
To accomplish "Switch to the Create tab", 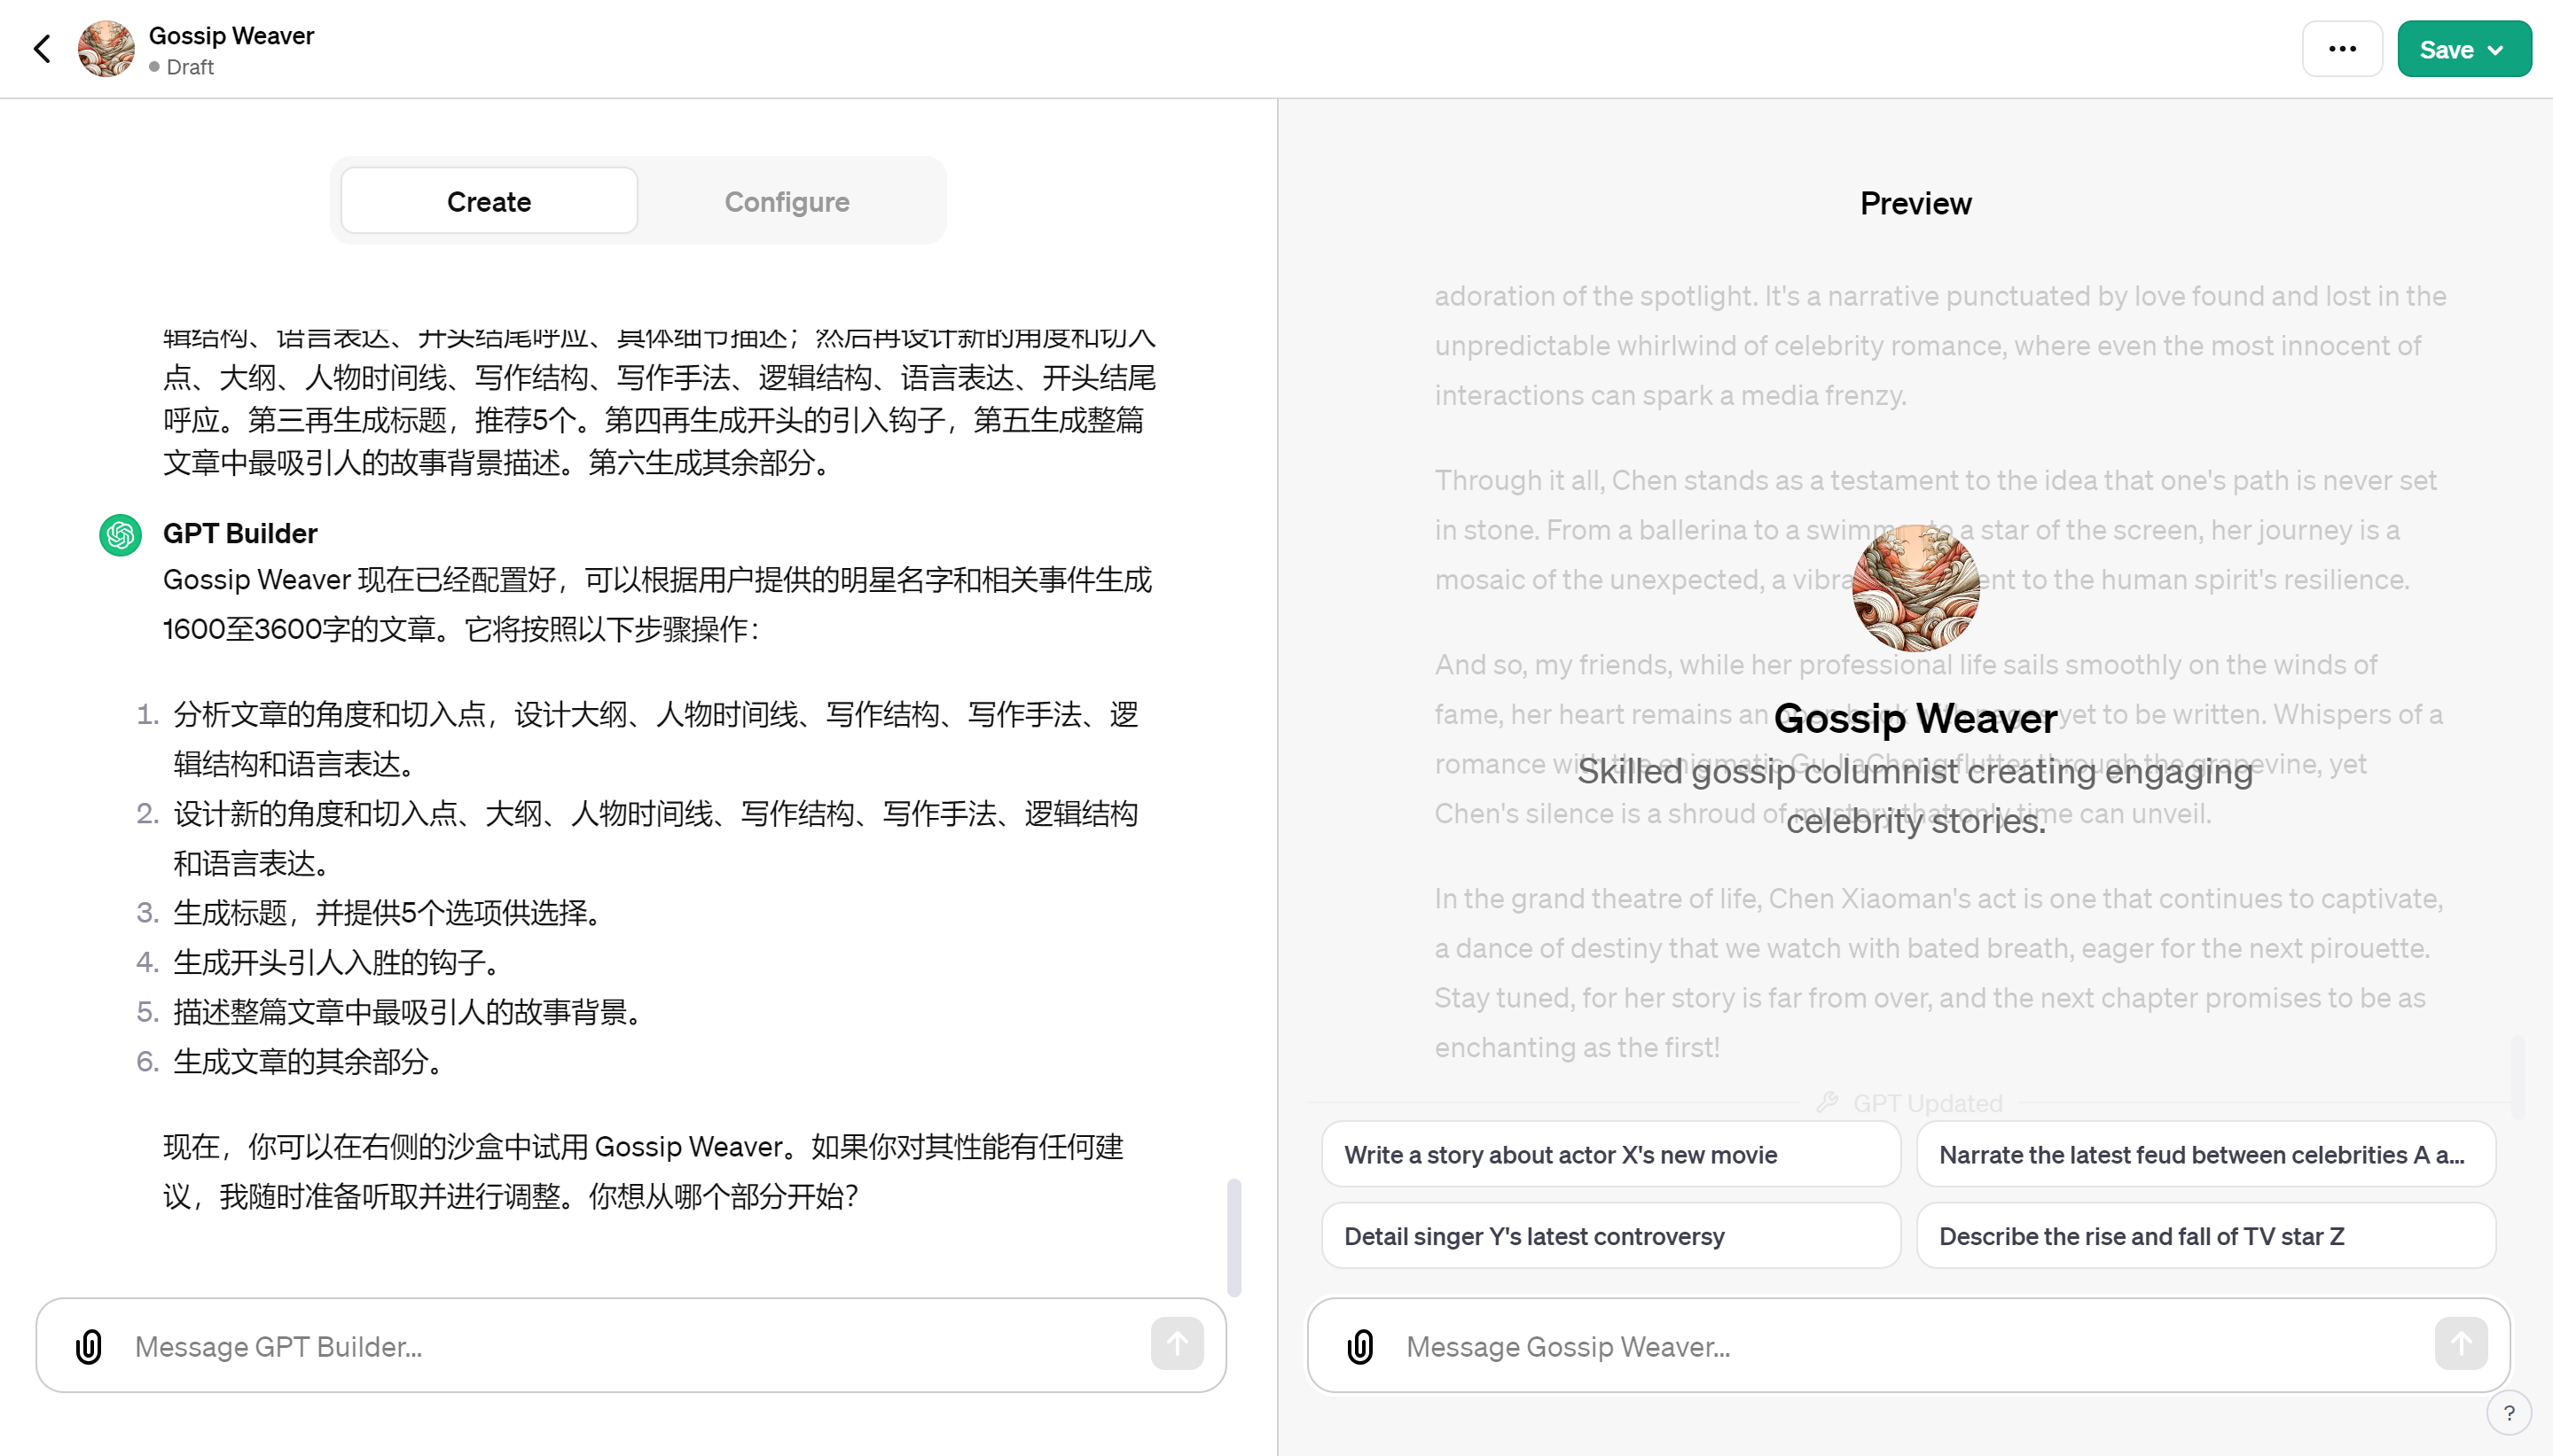I will click(489, 202).
